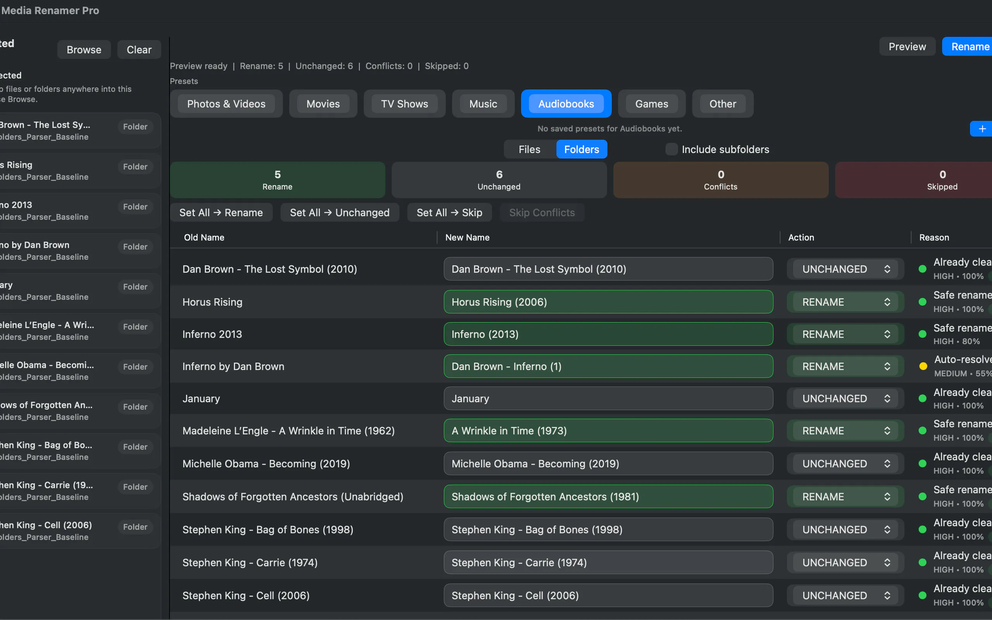Open action dropdown for Stephen King - Carrie row
Viewport: 992px width, 620px height.
click(x=845, y=563)
